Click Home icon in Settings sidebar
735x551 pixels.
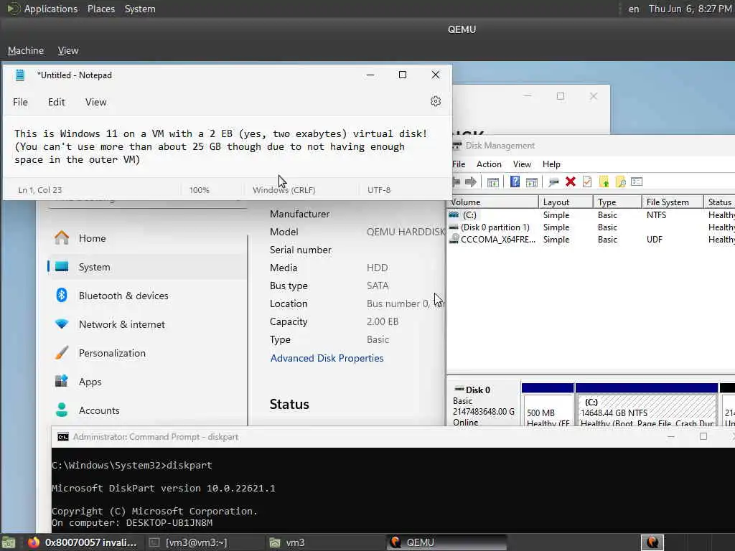pos(62,237)
